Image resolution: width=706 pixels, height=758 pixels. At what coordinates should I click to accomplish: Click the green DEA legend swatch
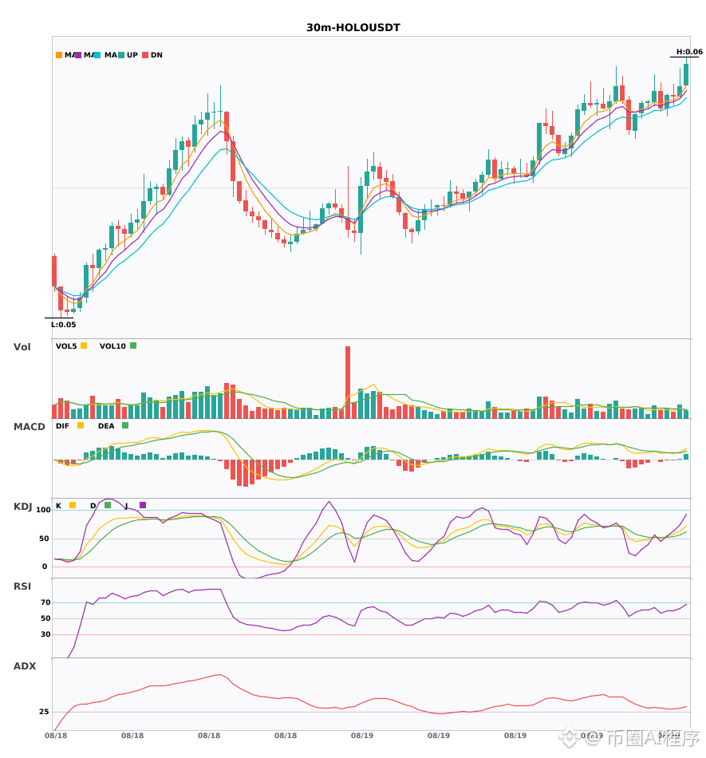(125, 425)
